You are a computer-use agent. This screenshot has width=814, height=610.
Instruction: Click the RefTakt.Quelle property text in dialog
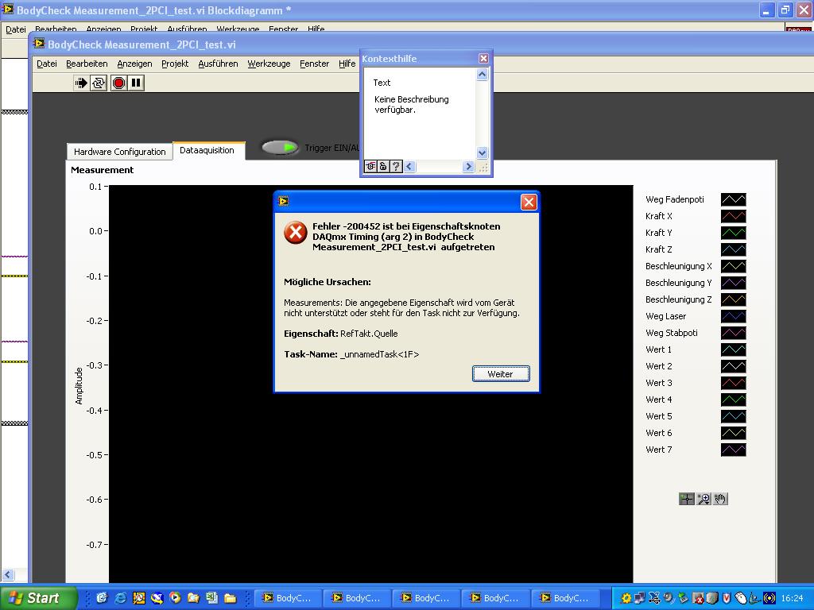369,334
